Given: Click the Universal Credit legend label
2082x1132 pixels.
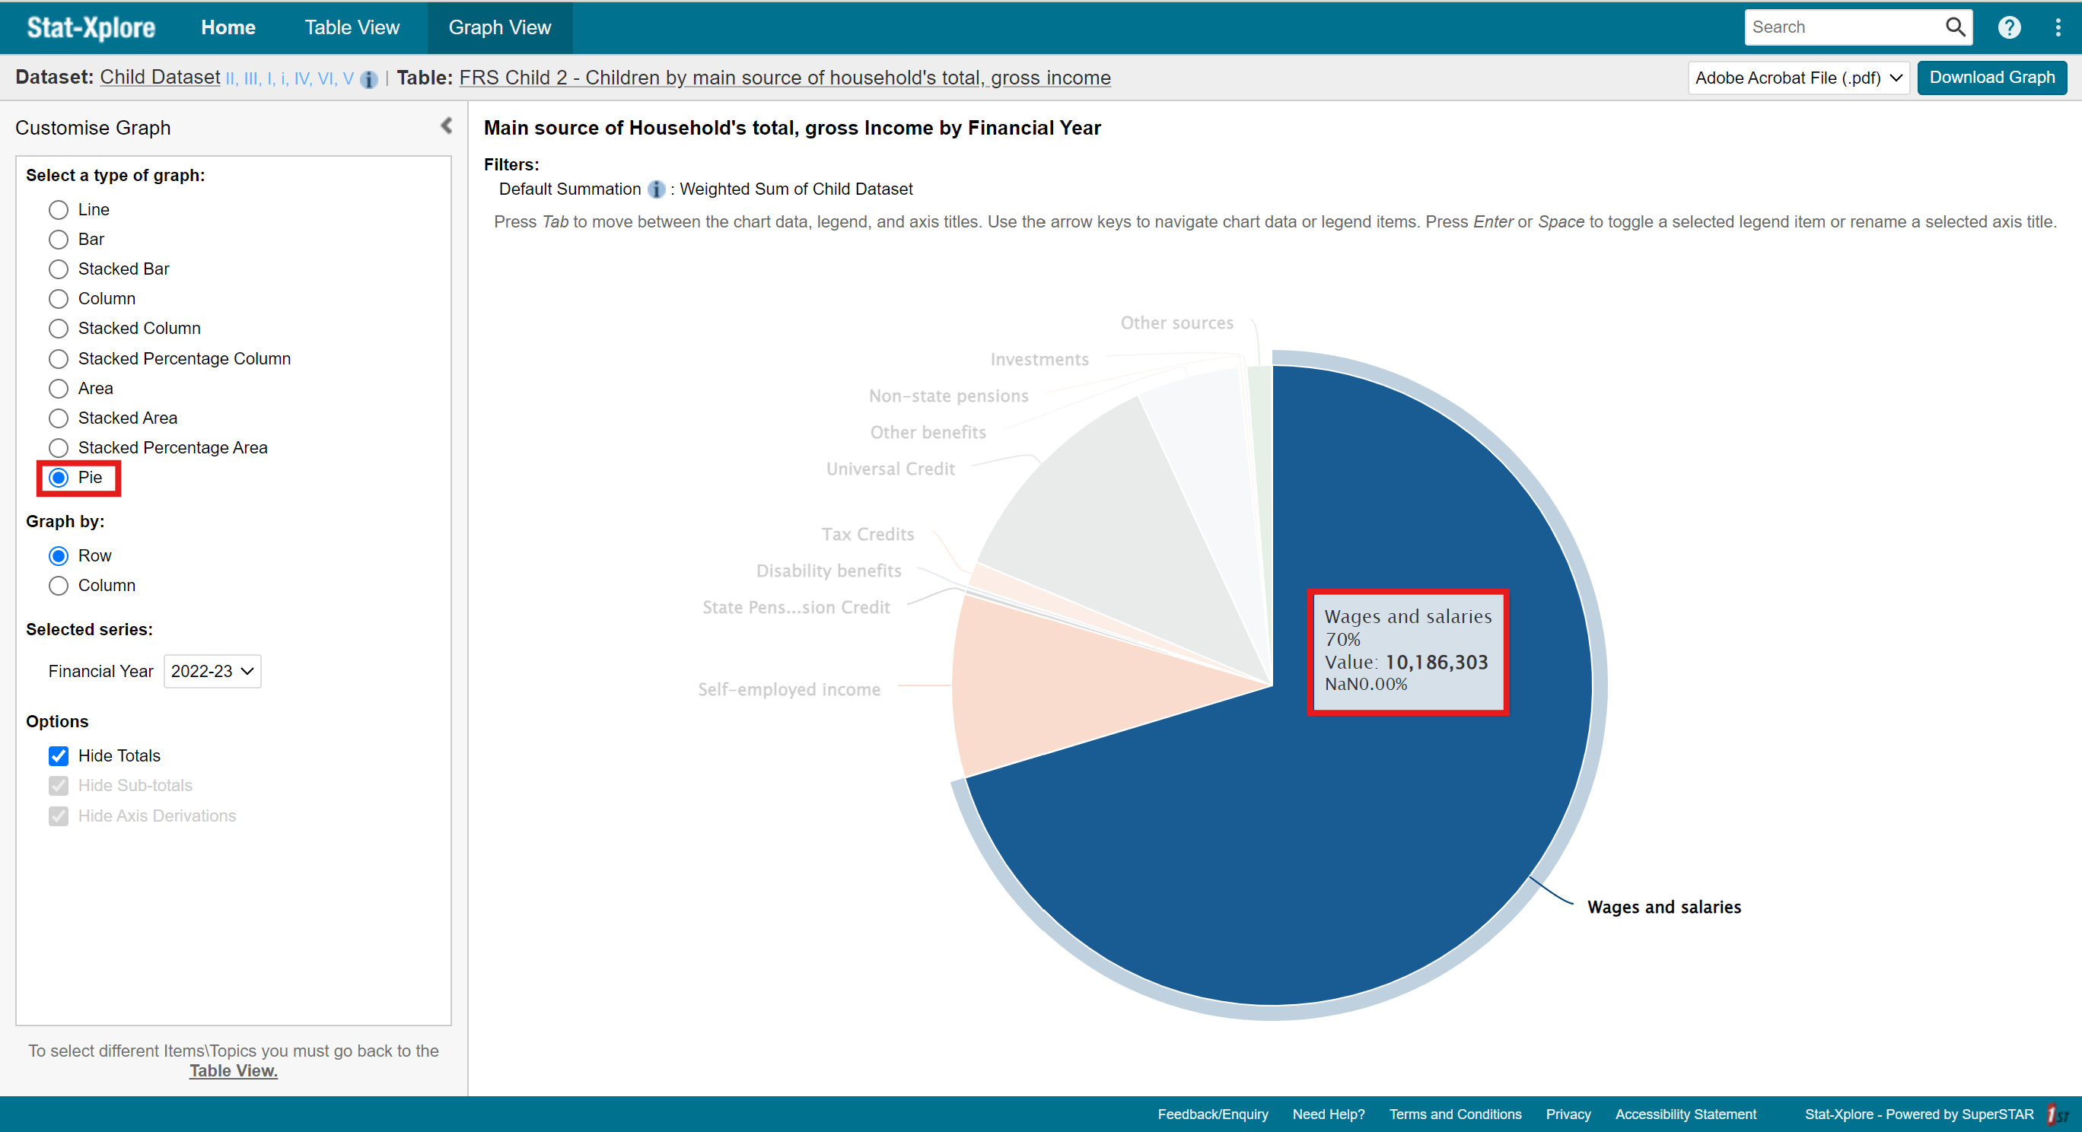Looking at the screenshot, I should 890,469.
